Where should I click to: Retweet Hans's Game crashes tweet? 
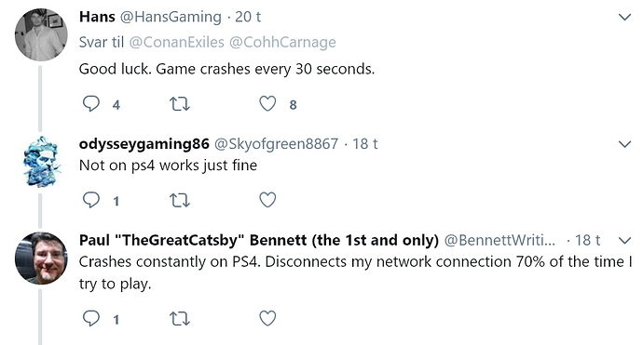[180, 104]
